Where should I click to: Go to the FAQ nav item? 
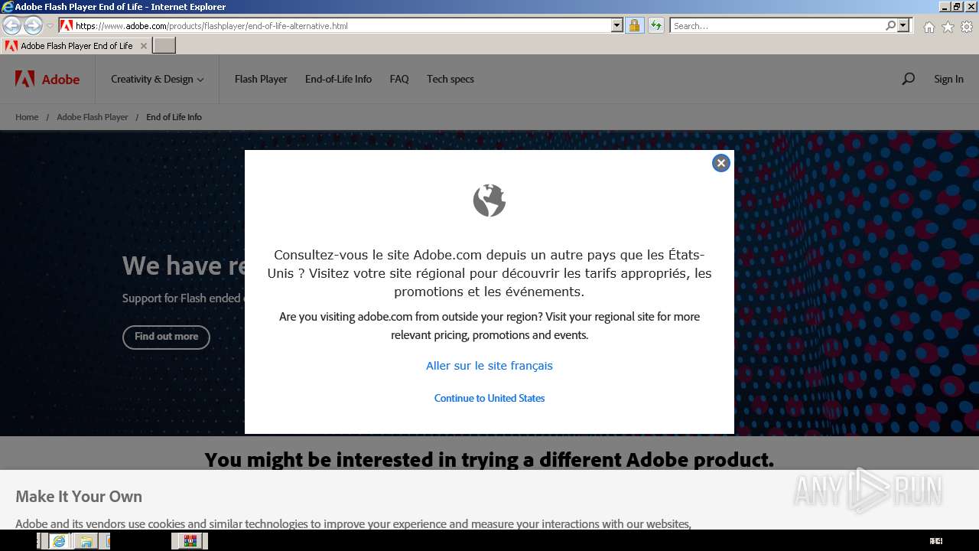pyautogui.click(x=399, y=79)
